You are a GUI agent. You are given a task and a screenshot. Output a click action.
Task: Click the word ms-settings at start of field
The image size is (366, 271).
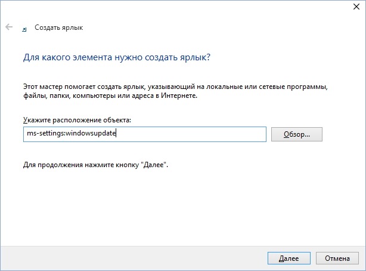point(45,133)
